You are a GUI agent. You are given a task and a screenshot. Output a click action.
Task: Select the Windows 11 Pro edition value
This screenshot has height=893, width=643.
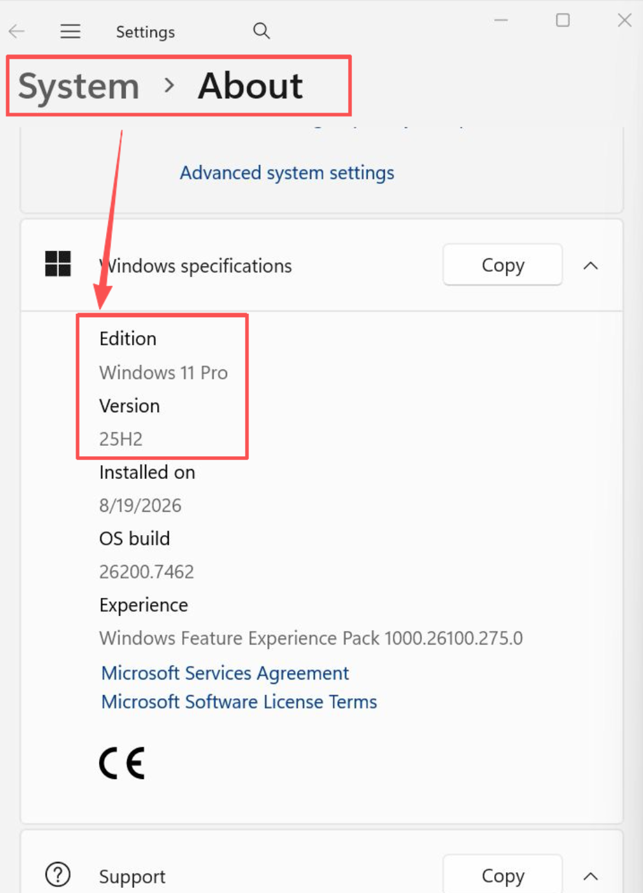[x=164, y=373]
